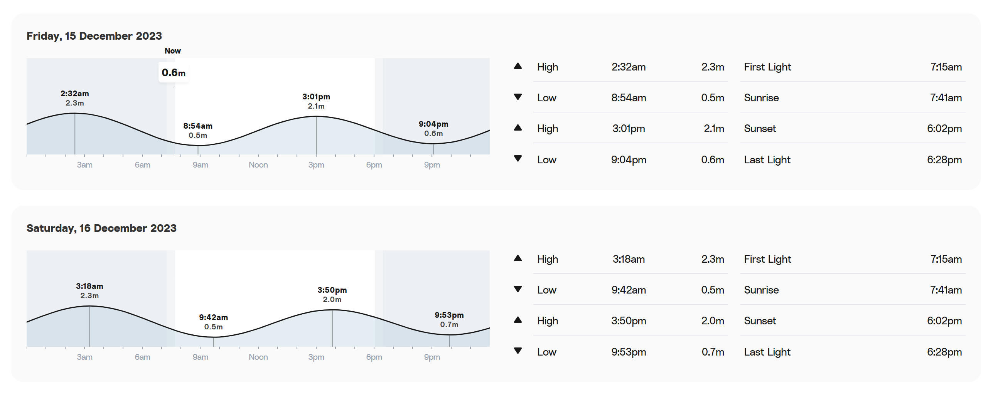Click the down-arrow icon beside Friday 8:54am Low
Screen dimensions: 998x396
tap(518, 97)
